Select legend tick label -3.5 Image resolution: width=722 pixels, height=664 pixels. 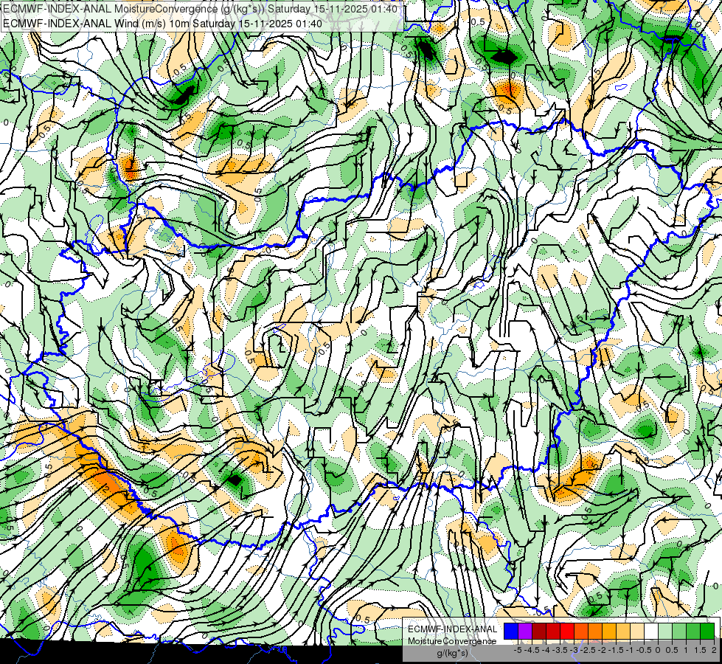click(x=560, y=650)
